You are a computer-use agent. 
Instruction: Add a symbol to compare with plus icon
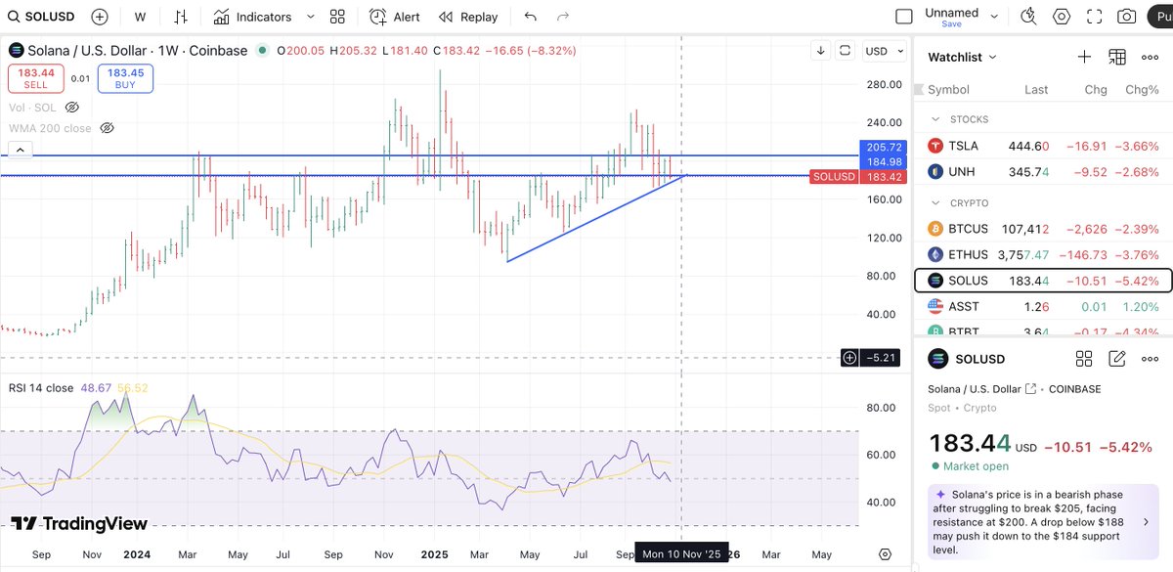[x=100, y=17]
